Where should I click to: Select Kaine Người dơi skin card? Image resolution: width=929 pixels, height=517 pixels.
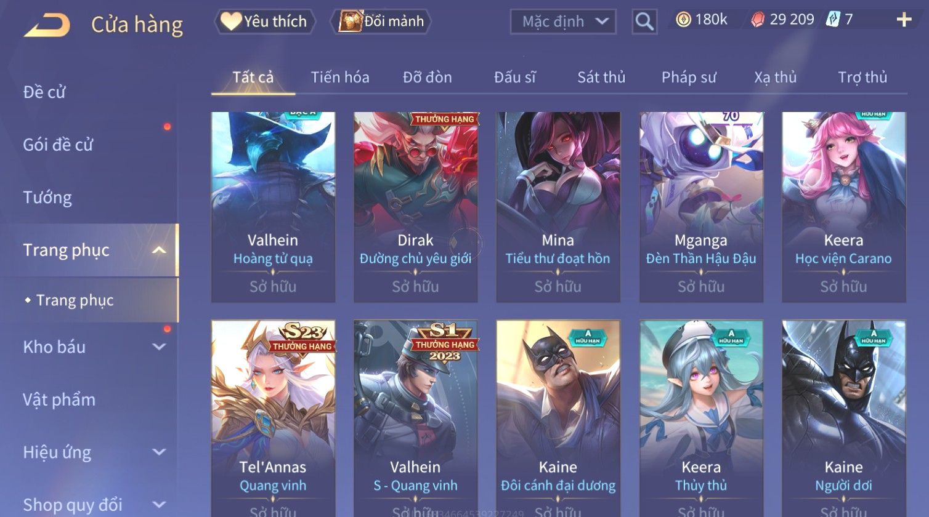[x=843, y=419]
